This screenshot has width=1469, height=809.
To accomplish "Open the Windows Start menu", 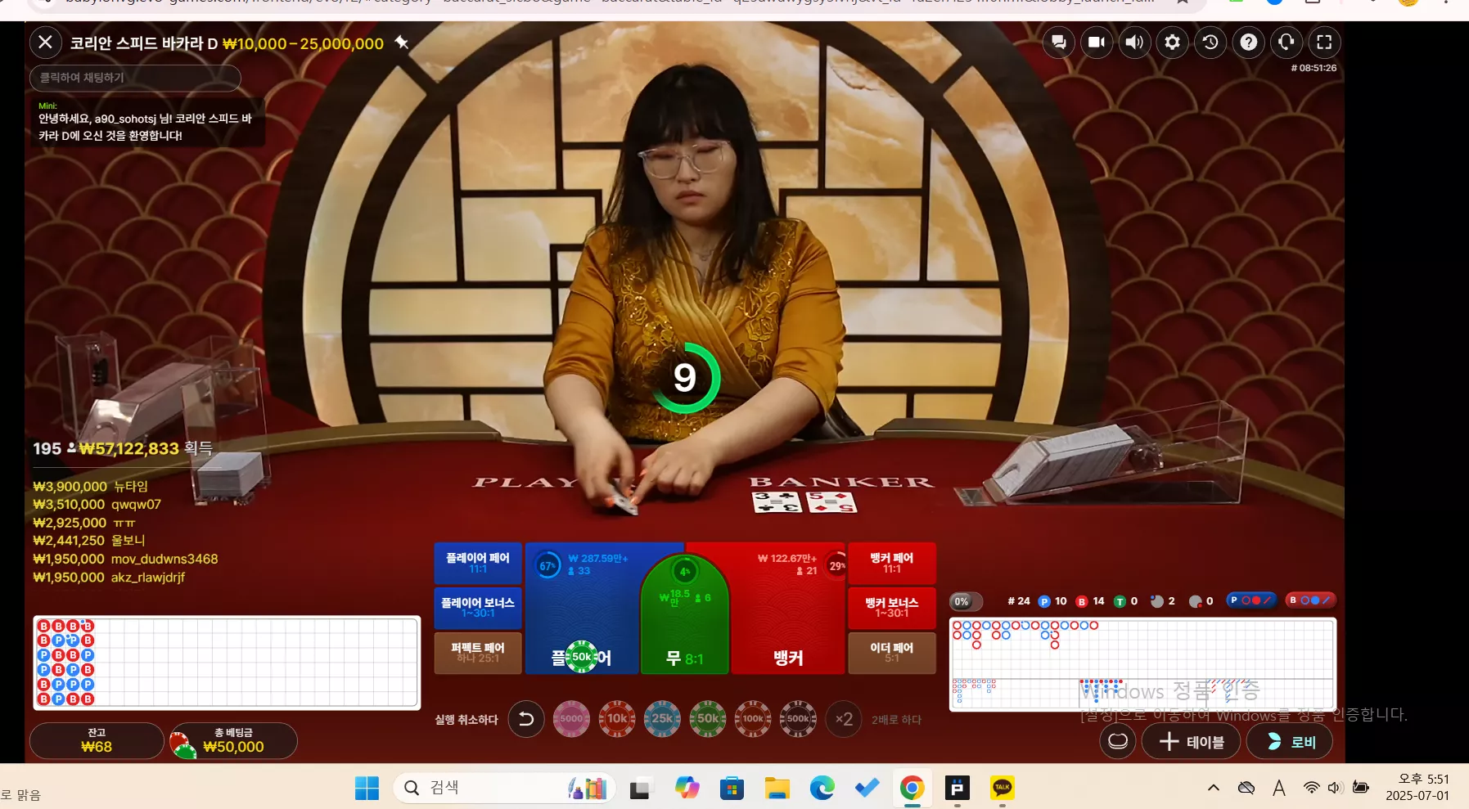I will coord(367,788).
